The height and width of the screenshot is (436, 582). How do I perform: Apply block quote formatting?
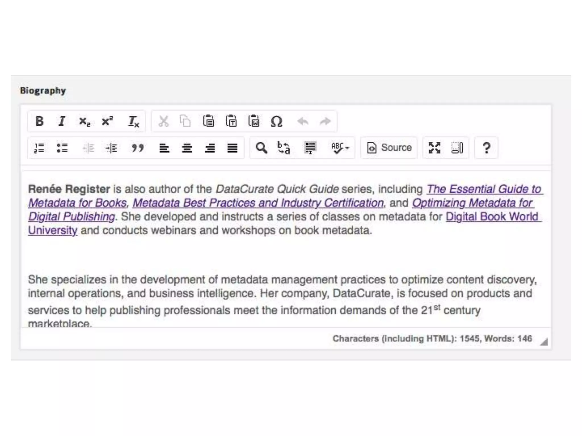point(138,148)
